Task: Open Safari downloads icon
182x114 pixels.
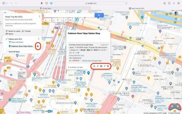Action: (164, 3)
